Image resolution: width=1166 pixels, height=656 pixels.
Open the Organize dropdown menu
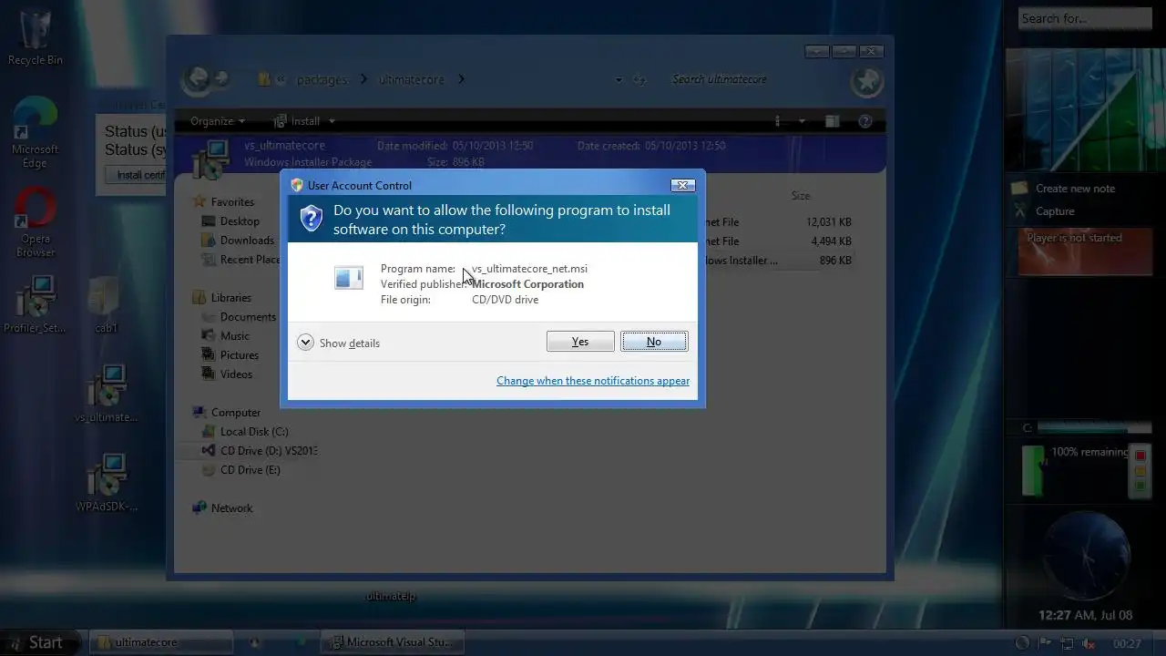[x=218, y=121]
